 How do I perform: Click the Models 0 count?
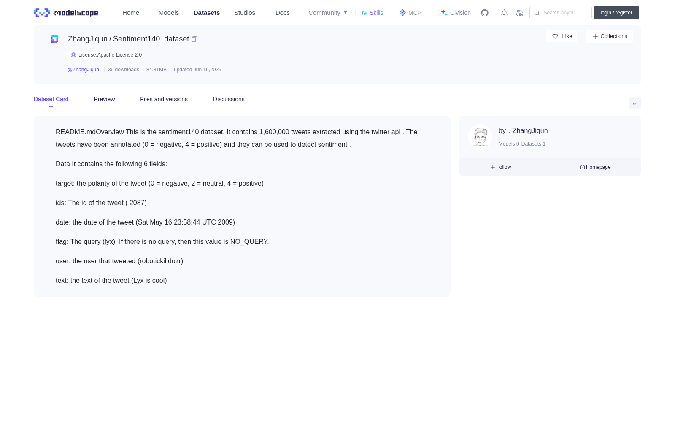point(509,144)
